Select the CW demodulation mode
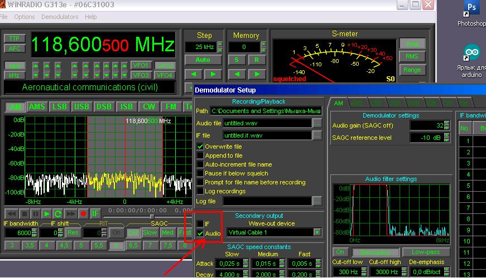The width and height of the screenshot is (486, 278). 149,107
